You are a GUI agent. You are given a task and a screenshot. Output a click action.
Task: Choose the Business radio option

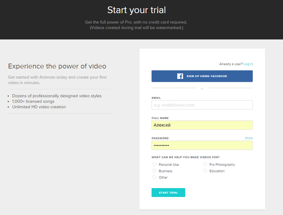pos(154,171)
